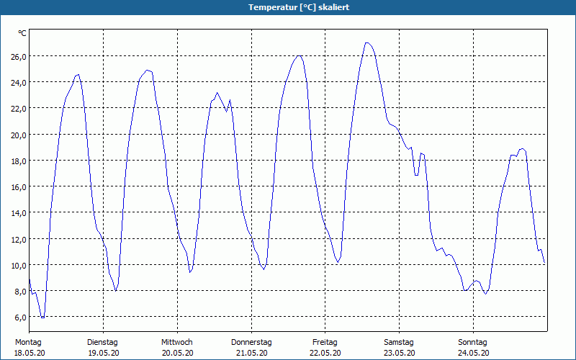
Task: Click the Donnerstag day label
Action: [251, 343]
